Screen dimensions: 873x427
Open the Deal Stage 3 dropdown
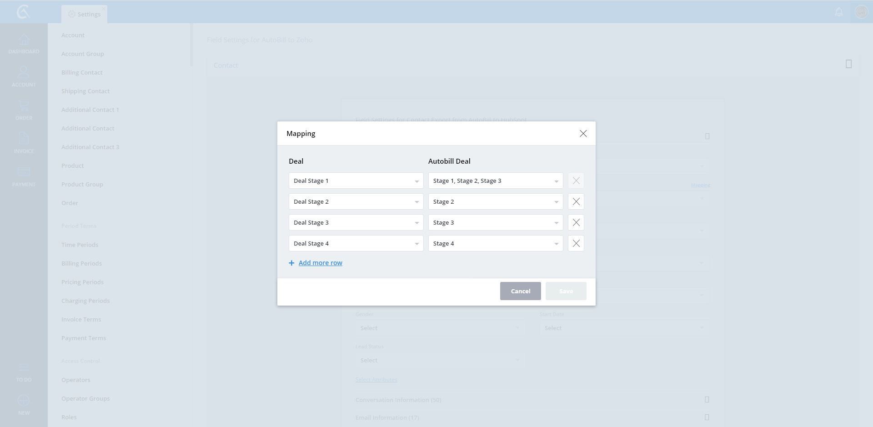pos(356,222)
